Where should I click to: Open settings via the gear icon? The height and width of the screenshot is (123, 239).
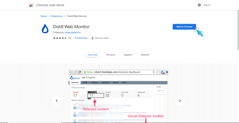tap(199, 5)
